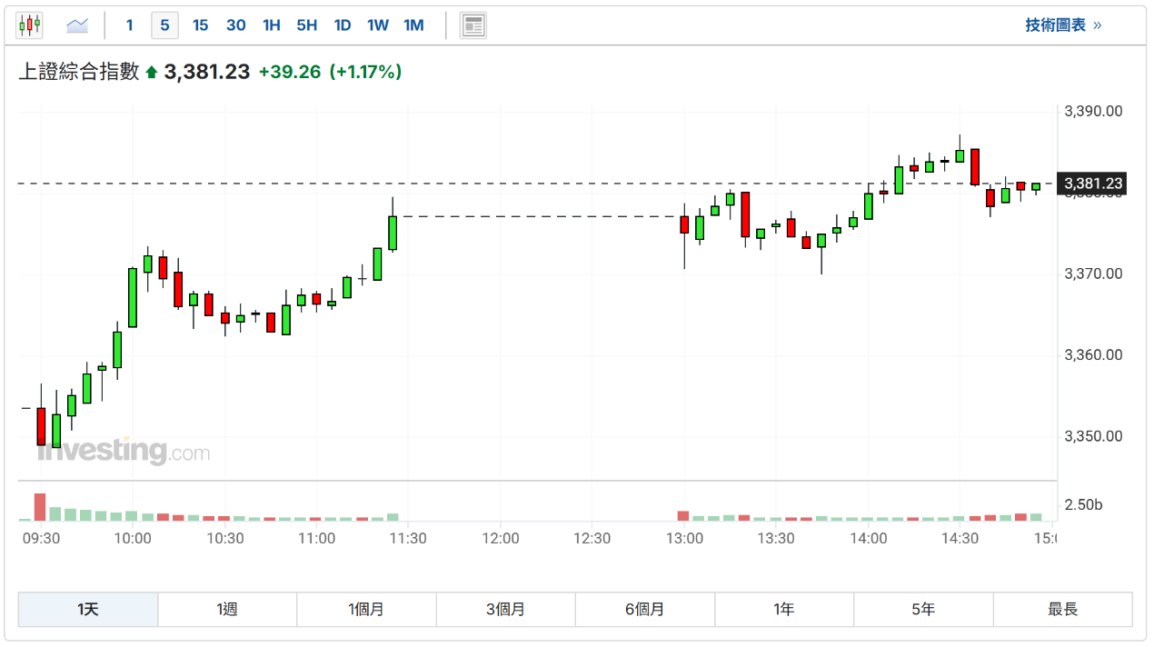Viewport: 1154px width, 647px height.
Task: Click the 13:30 time axis label
Action: pos(776,538)
